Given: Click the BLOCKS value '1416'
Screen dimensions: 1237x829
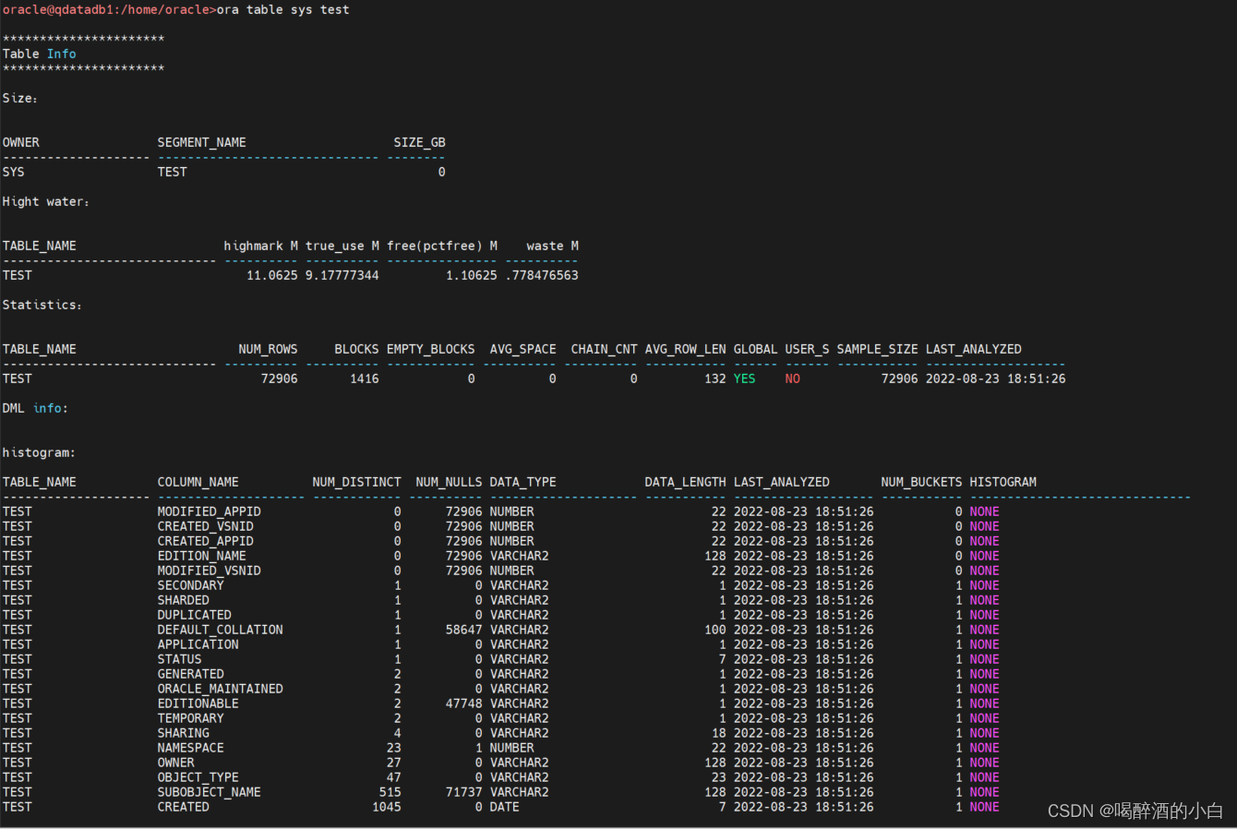Looking at the screenshot, I should (364, 378).
